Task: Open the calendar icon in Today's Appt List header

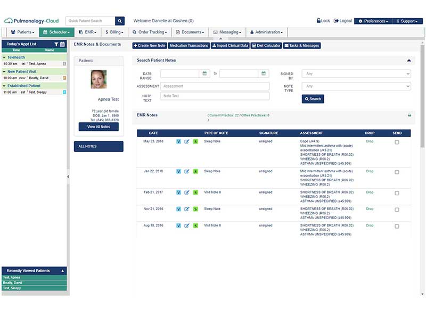Action: [62, 44]
